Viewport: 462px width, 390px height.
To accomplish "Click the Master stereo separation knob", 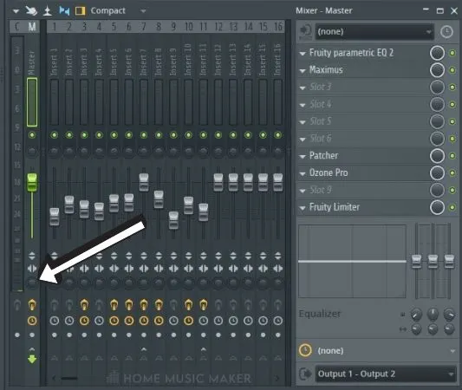I will [x=32, y=283].
